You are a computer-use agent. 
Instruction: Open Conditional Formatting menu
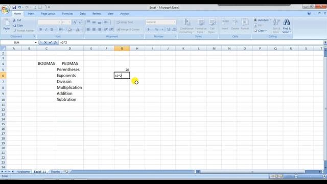pos(186,26)
